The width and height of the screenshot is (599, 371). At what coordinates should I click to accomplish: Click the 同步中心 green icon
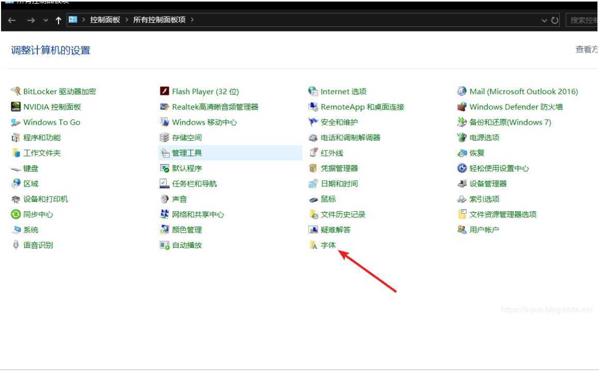16,214
